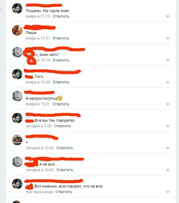The width and height of the screenshot is (179, 203).
Task: Reply to the comment from сегодня в 1:30
Action: pyautogui.click(x=62, y=126)
